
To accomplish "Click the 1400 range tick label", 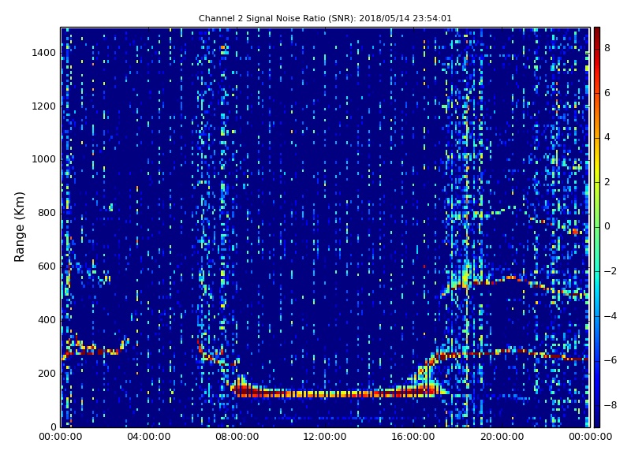I will click(x=44, y=53).
